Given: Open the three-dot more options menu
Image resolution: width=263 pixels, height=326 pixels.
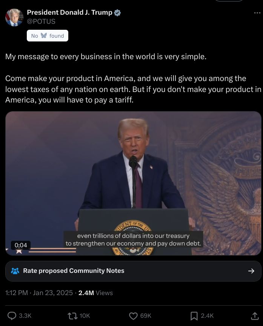Looking at the screenshot, I should click(257, 13).
